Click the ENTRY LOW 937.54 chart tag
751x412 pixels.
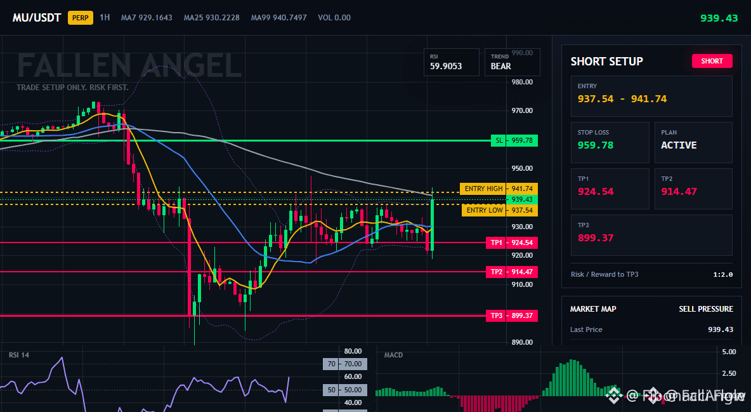(500, 210)
